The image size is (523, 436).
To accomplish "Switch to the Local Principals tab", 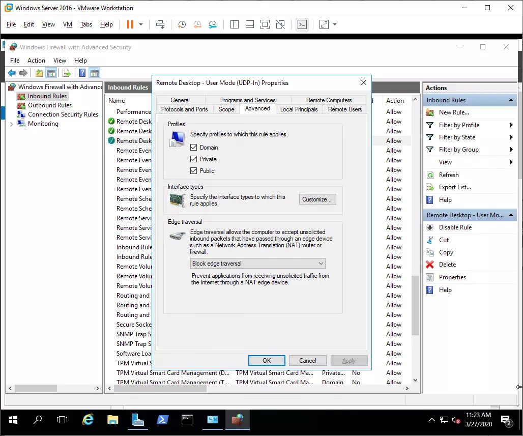I will pos(299,109).
